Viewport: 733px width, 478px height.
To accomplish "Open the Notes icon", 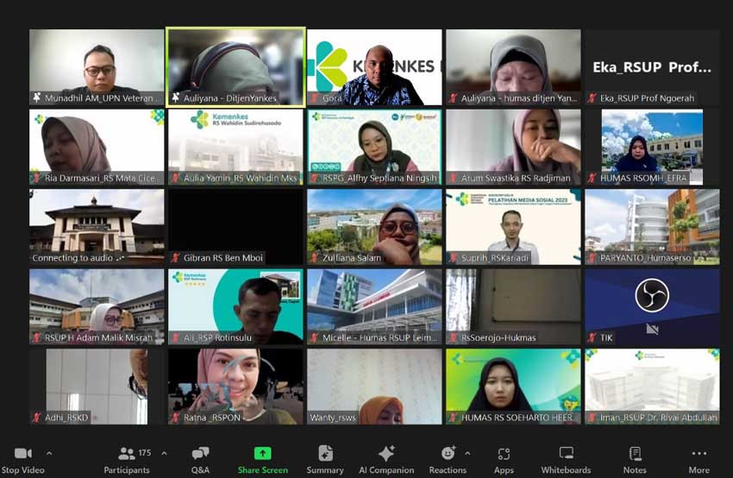I will pyautogui.click(x=635, y=453).
